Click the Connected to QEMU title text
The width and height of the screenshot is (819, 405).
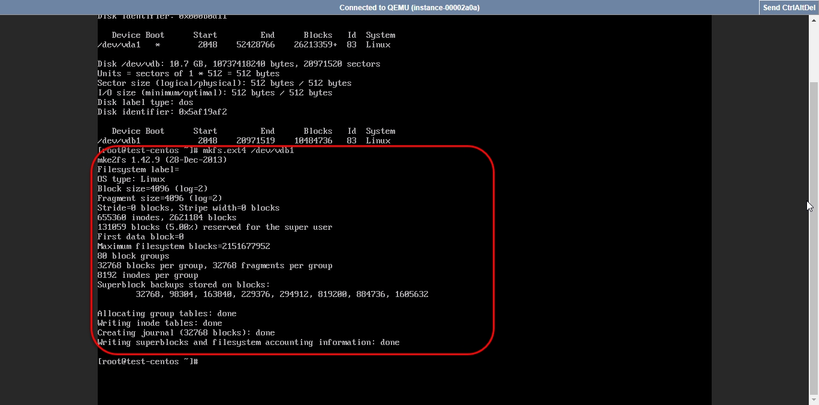pyautogui.click(x=409, y=8)
